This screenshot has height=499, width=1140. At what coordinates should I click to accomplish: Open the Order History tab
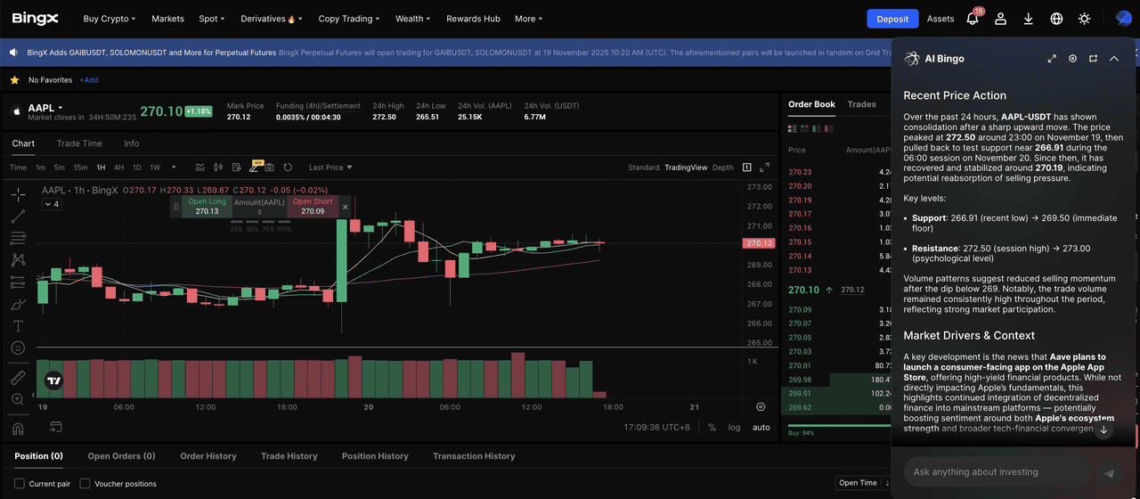pos(208,456)
